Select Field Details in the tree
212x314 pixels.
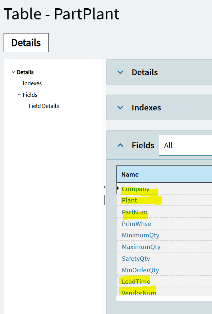pos(44,106)
